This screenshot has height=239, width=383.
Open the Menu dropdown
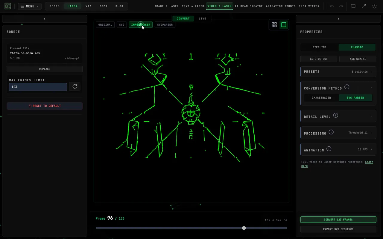pos(30,6)
